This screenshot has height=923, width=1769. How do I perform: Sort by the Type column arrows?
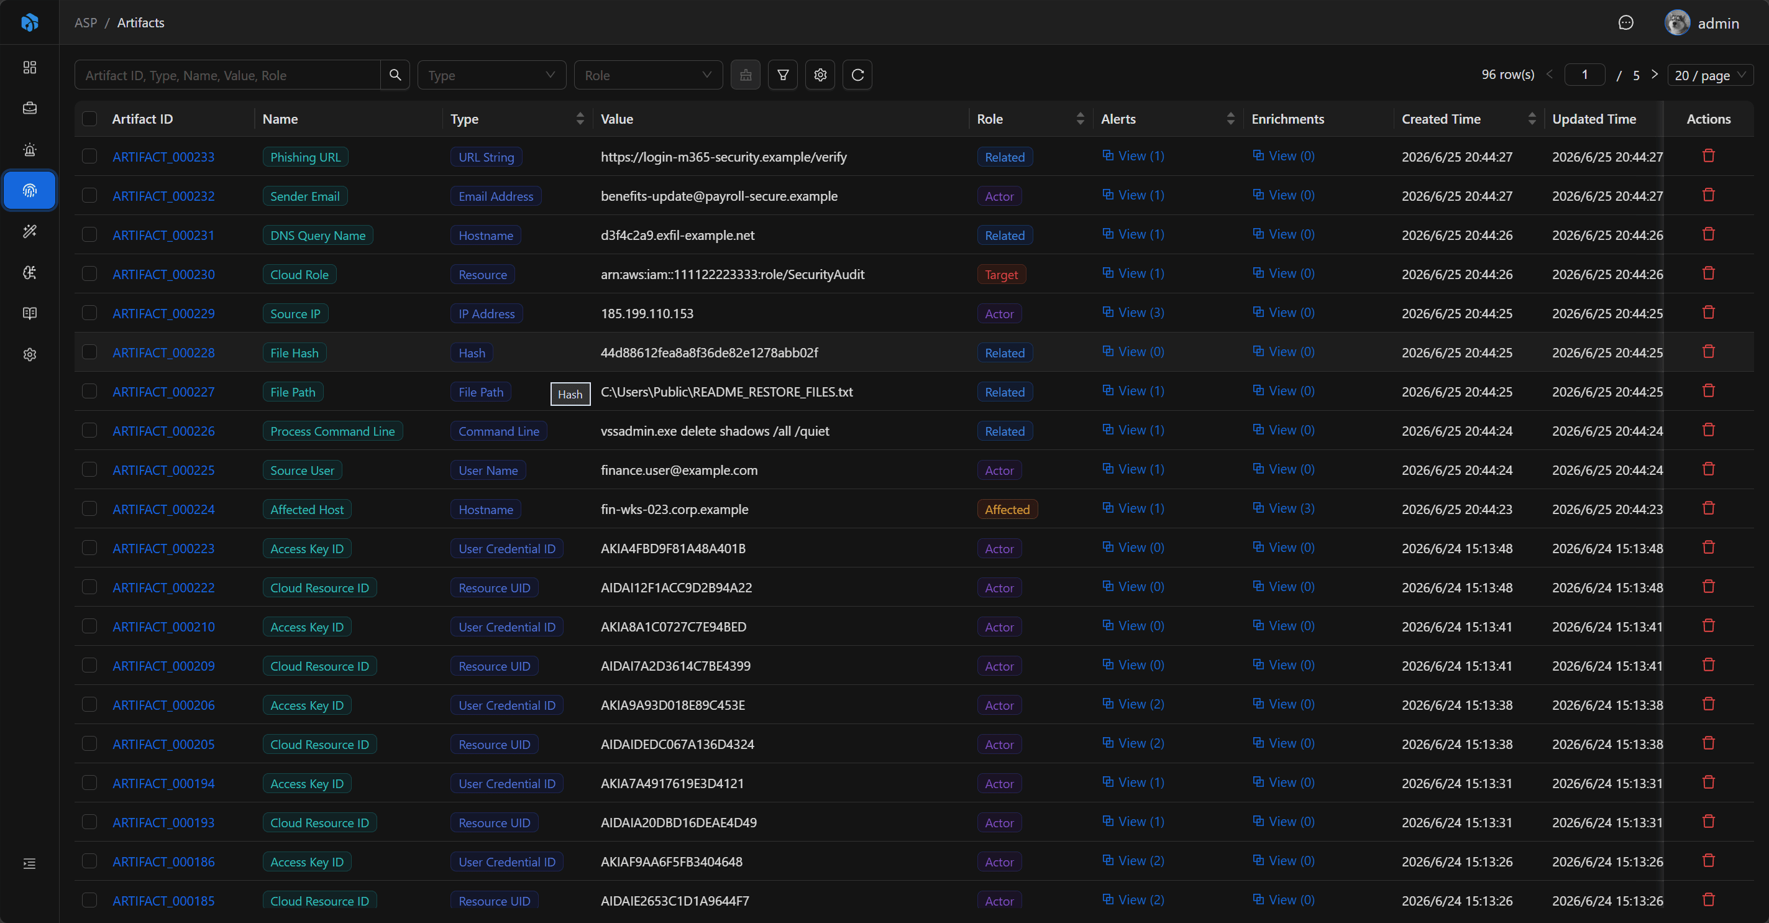coord(580,119)
